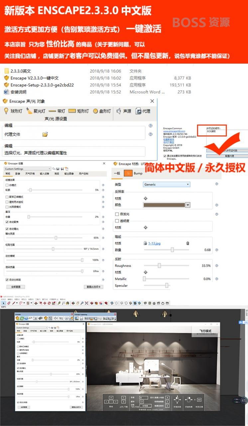Select the 球形灯 sphere light tool
Screen dimensions: 248x426
click(x=13, y=111)
